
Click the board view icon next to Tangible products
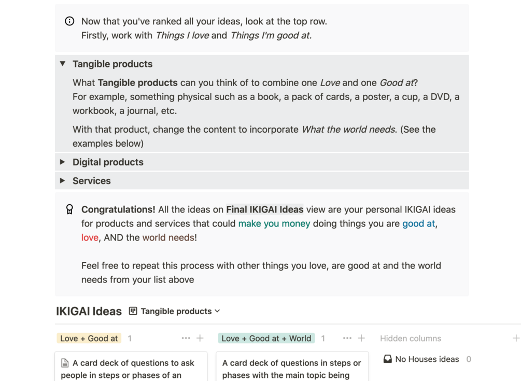(x=133, y=311)
